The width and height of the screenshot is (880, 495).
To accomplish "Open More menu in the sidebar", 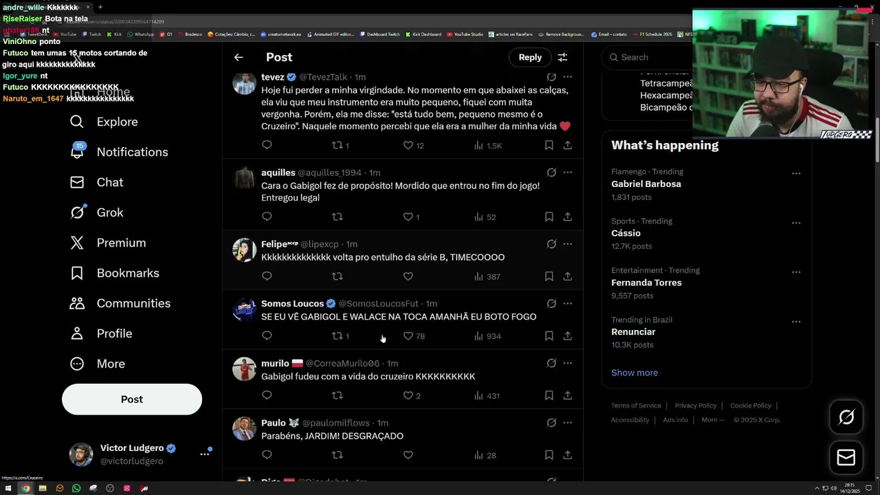I will (97, 364).
